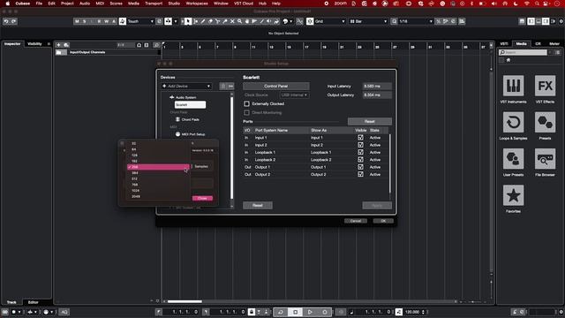Open Favorites star tile

click(513, 195)
